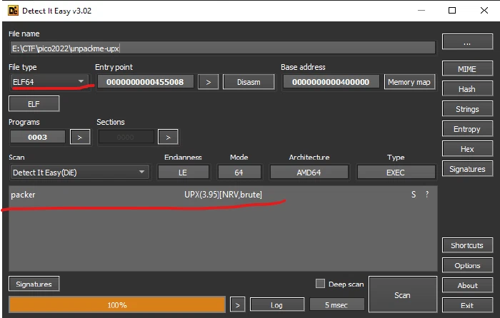Click the Type EXEC value

point(396,173)
